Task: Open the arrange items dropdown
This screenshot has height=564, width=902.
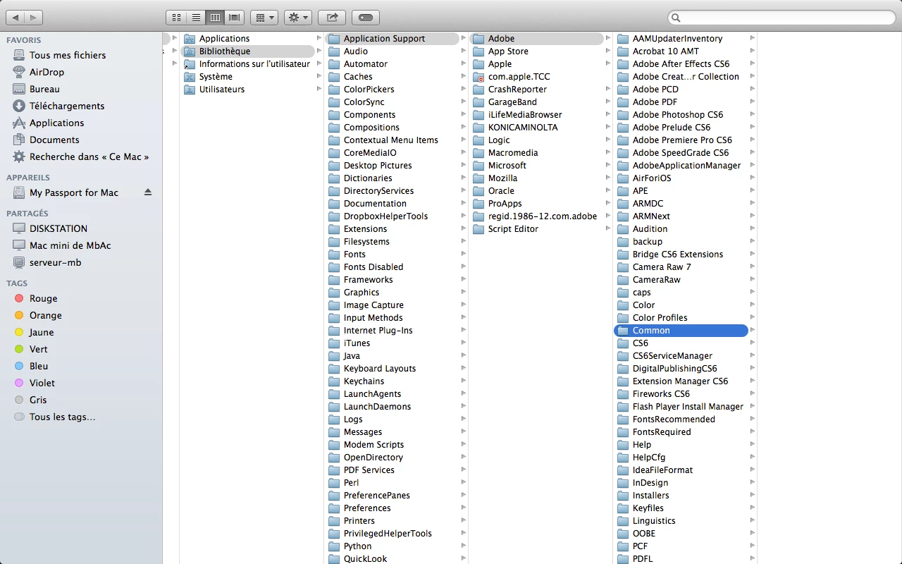Action: tap(264, 17)
